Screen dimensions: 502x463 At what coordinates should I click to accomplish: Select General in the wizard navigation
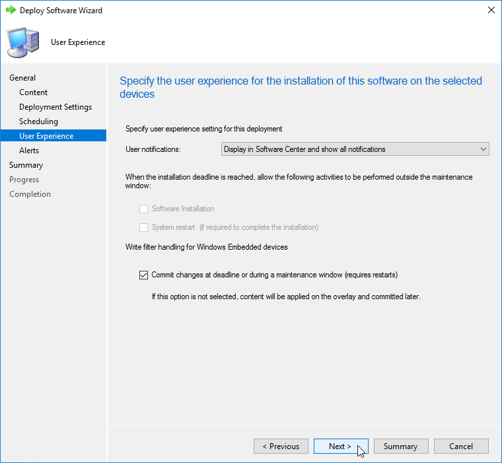[x=22, y=78]
